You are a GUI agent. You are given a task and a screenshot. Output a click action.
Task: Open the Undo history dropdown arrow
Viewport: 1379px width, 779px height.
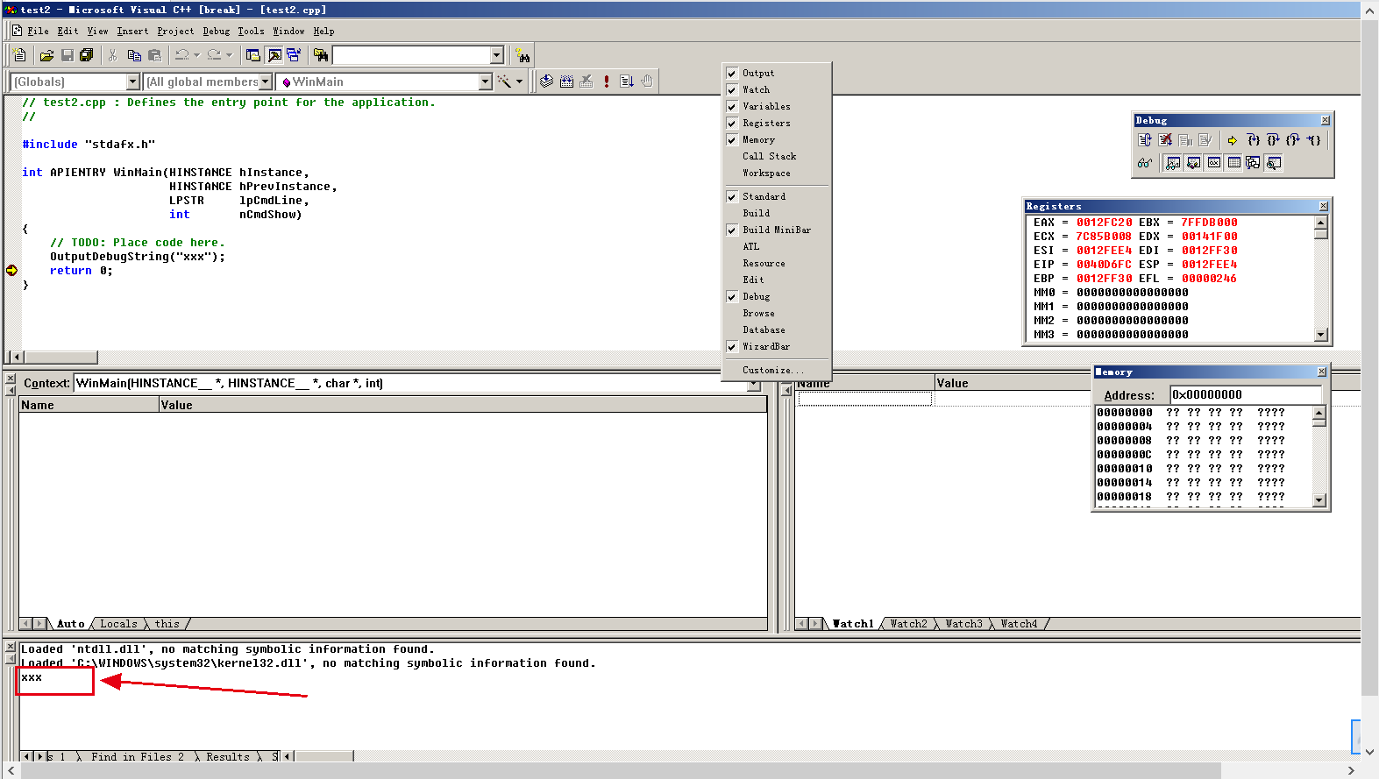tap(195, 55)
